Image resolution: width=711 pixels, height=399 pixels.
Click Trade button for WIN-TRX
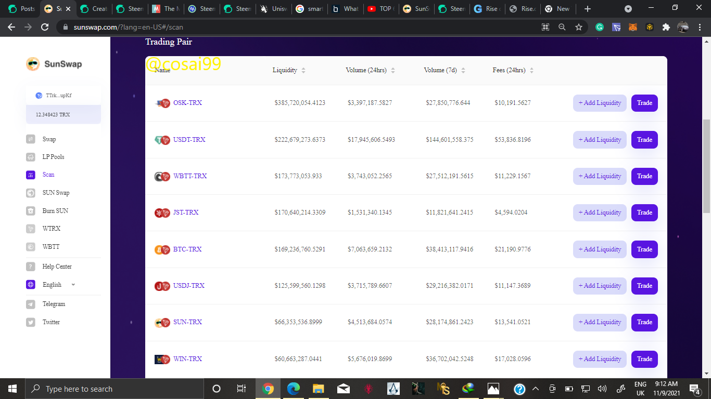coord(644,359)
